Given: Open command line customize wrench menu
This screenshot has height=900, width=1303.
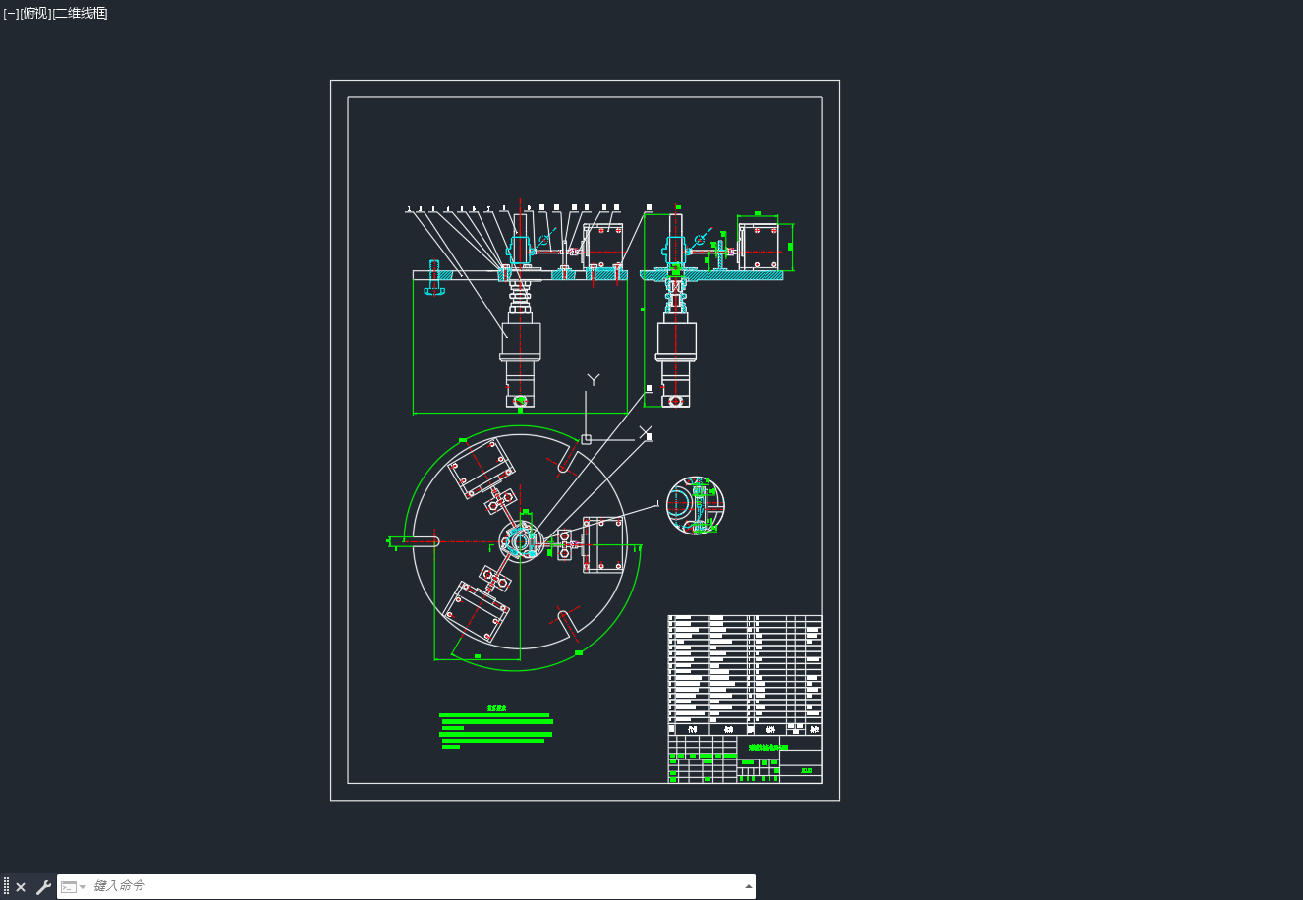Looking at the screenshot, I should [43, 887].
